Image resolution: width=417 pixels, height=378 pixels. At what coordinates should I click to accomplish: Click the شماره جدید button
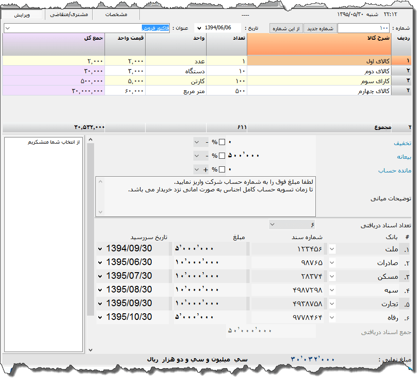(x=320, y=28)
